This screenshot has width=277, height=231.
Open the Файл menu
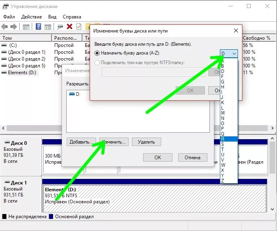9,17
